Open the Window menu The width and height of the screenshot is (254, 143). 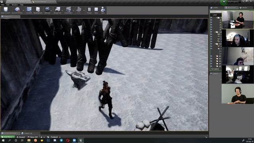coord(15,5)
